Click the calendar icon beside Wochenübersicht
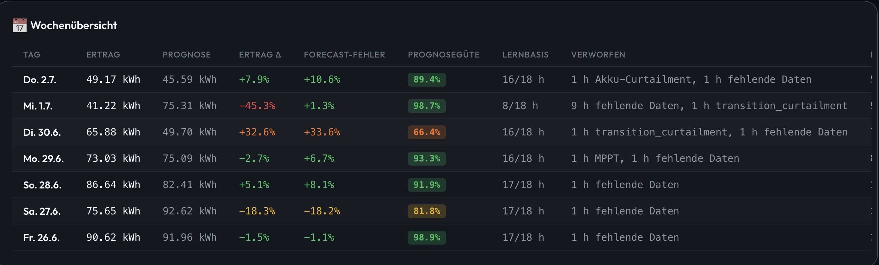This screenshot has width=879, height=265. (x=19, y=25)
